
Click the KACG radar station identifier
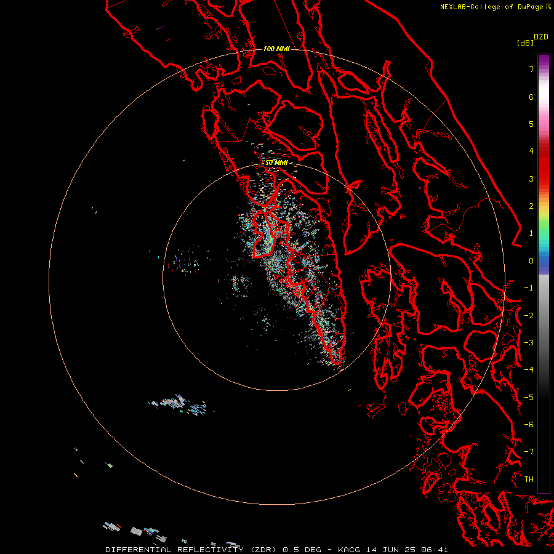tap(349, 550)
